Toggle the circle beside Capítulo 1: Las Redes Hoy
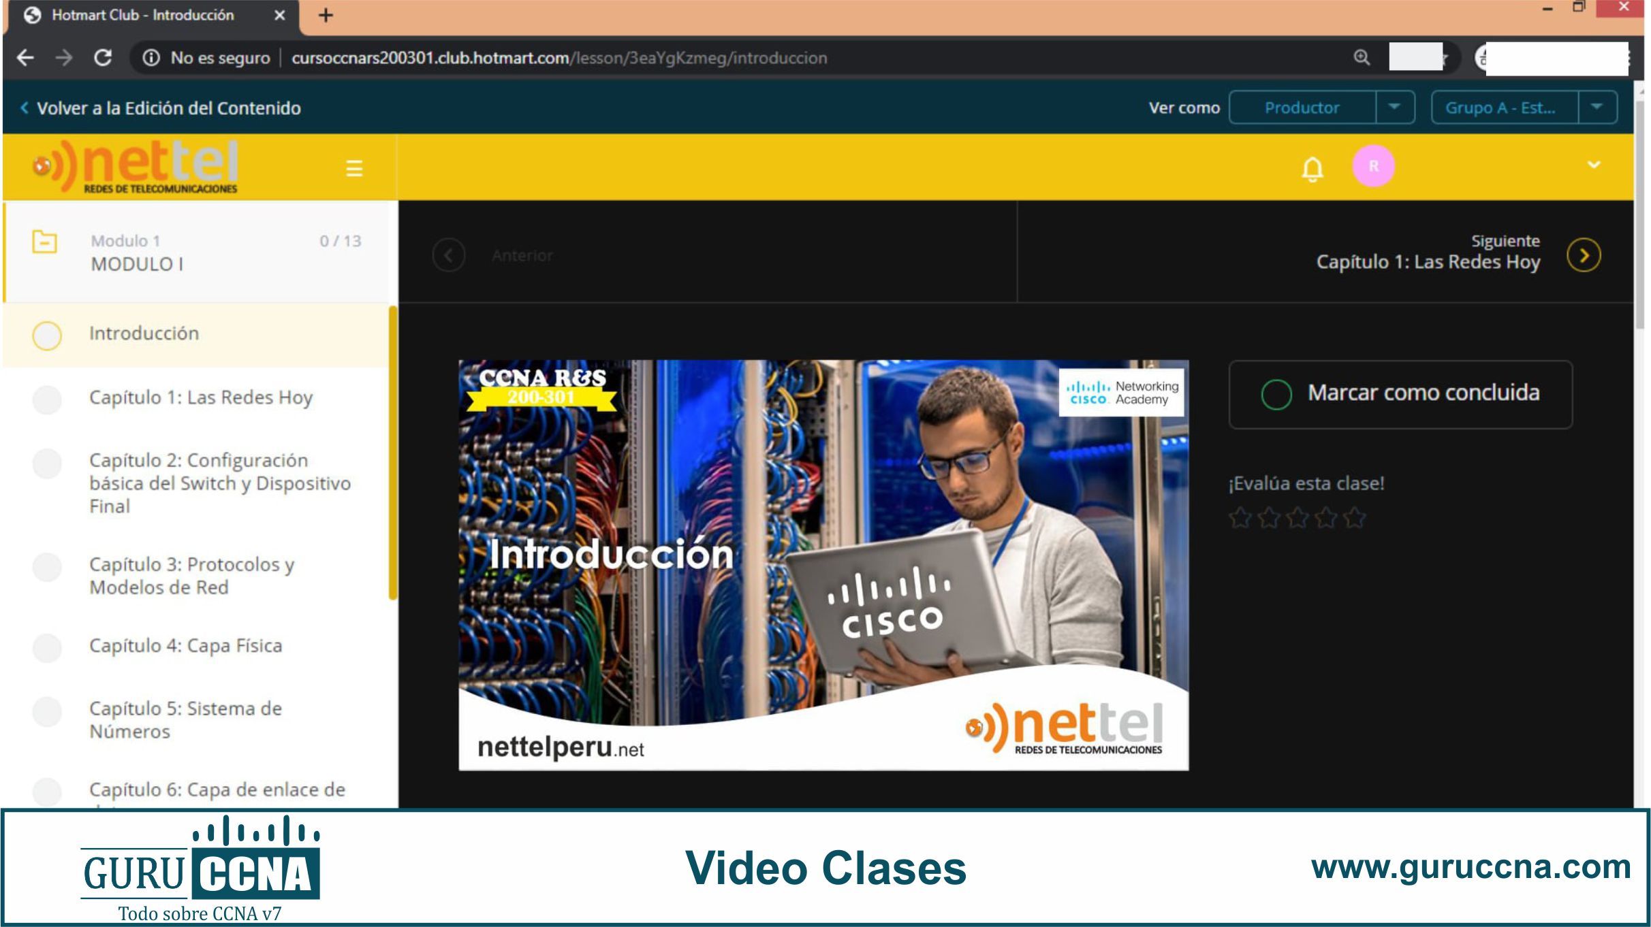 coord(47,400)
